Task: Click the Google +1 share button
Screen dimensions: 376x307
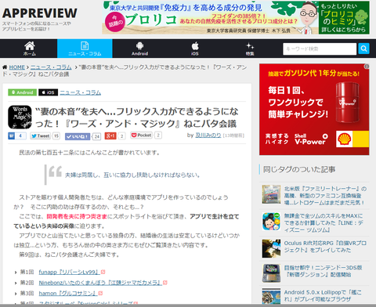Action: tap(110, 135)
